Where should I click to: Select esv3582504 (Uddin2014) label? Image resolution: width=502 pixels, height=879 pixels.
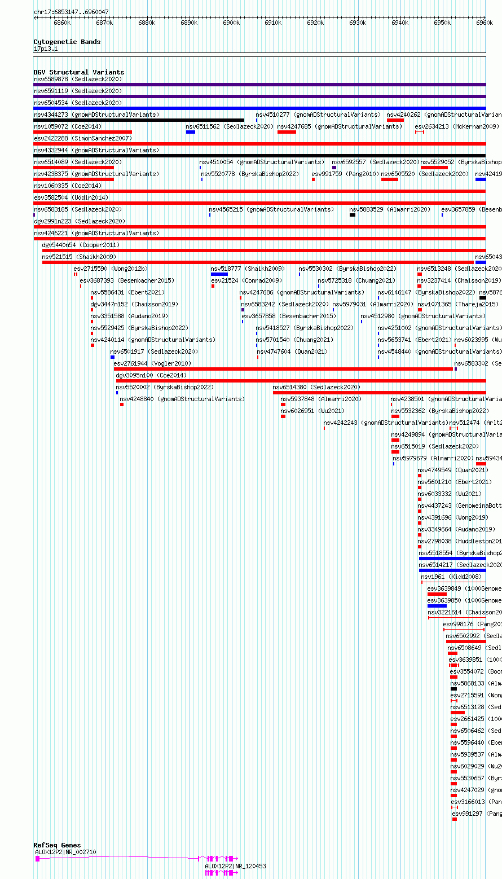71,197
